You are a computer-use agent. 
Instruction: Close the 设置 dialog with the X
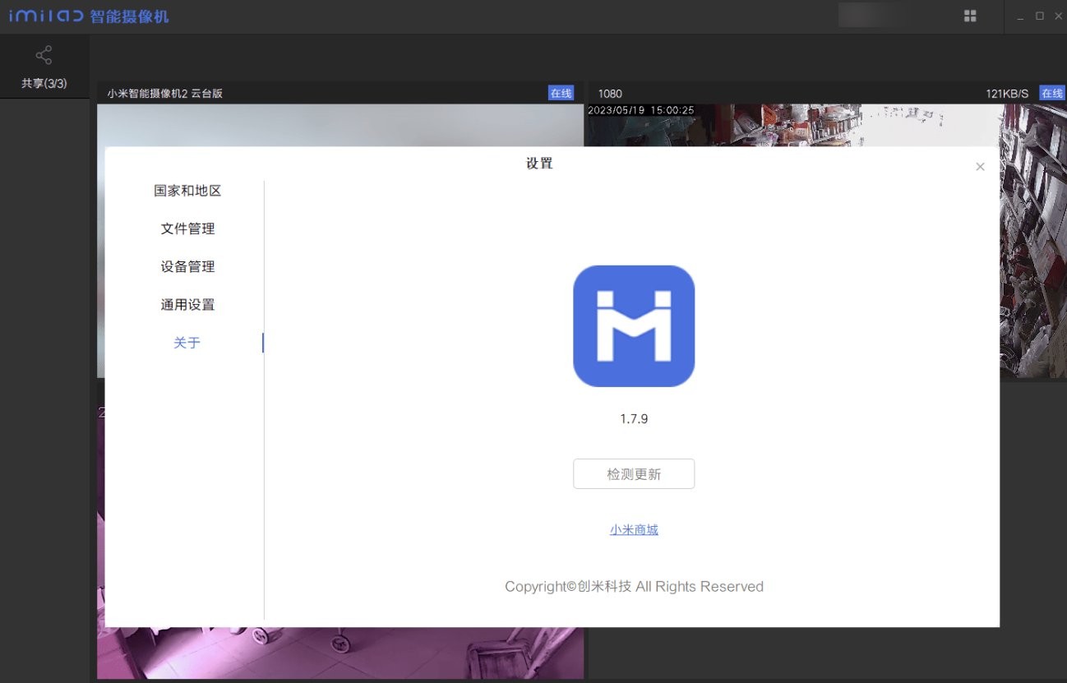pyautogui.click(x=980, y=166)
